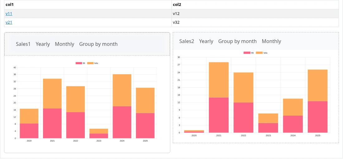Switch Sales2 chart to Yearly
343x159 pixels.
(206, 41)
